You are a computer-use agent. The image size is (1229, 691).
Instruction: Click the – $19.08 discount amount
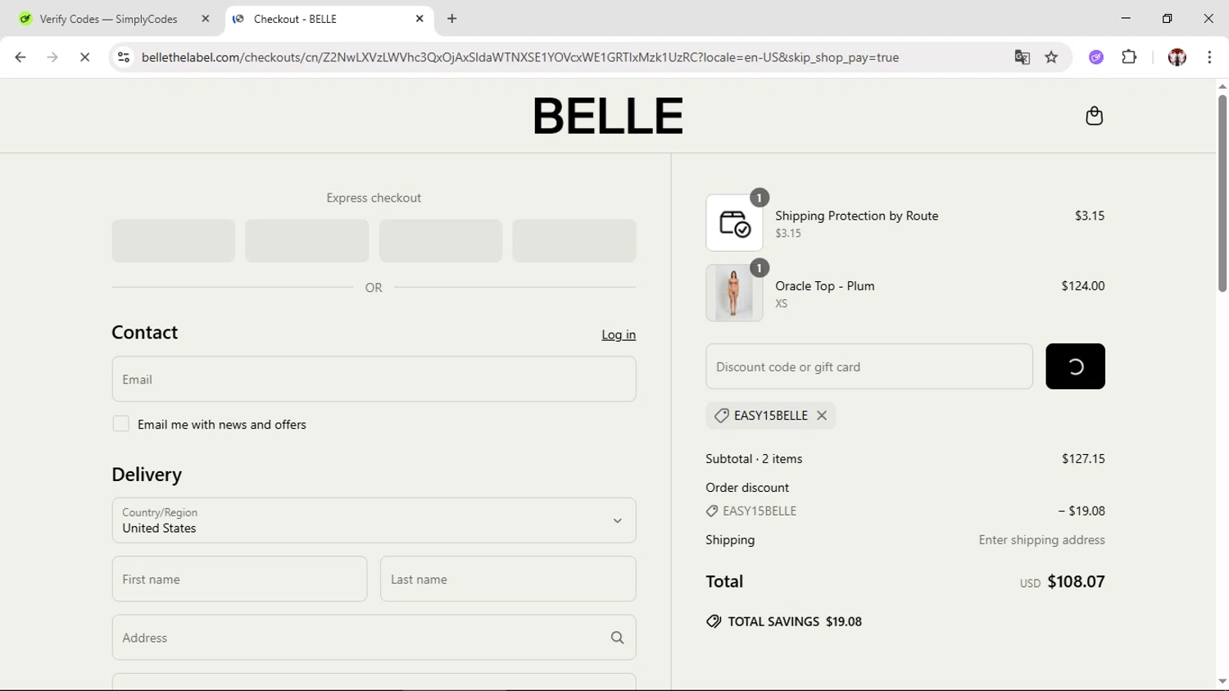pyautogui.click(x=1082, y=511)
